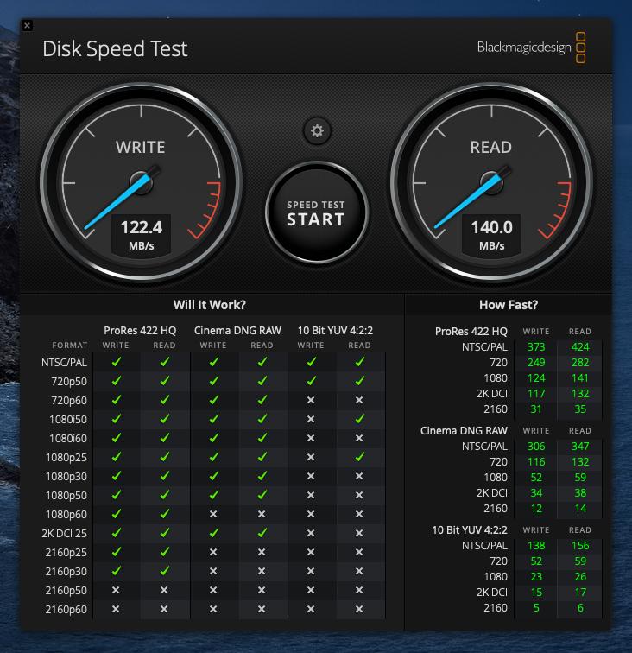Click 10 Bit YUV read checkmark for NTSC/PAL
The width and height of the screenshot is (632, 653).
coord(360,362)
